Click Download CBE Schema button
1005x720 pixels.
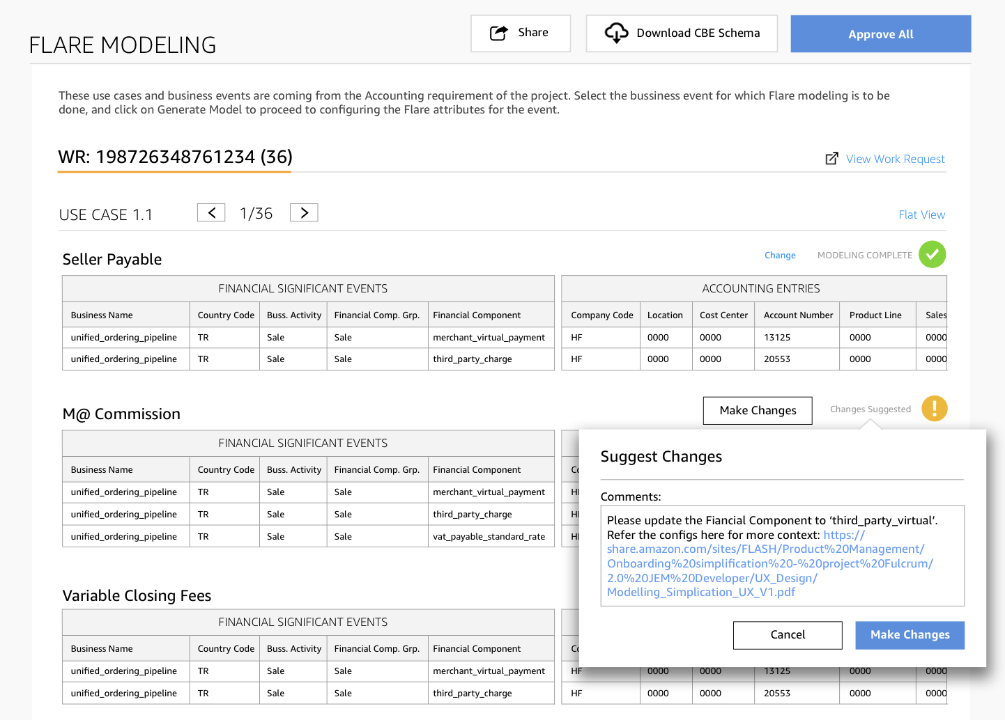682,33
